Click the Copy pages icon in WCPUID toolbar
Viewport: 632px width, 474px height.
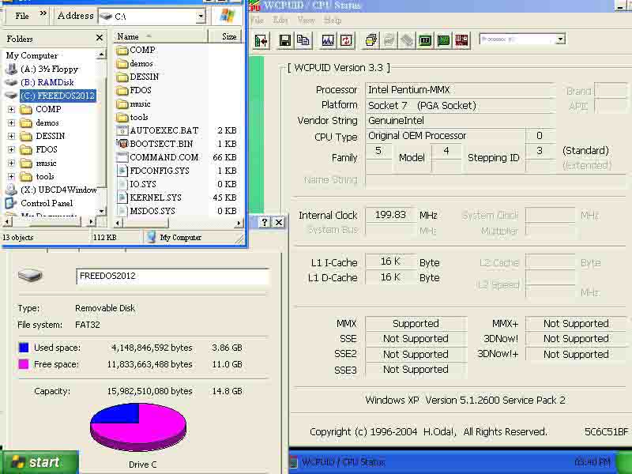pos(303,40)
